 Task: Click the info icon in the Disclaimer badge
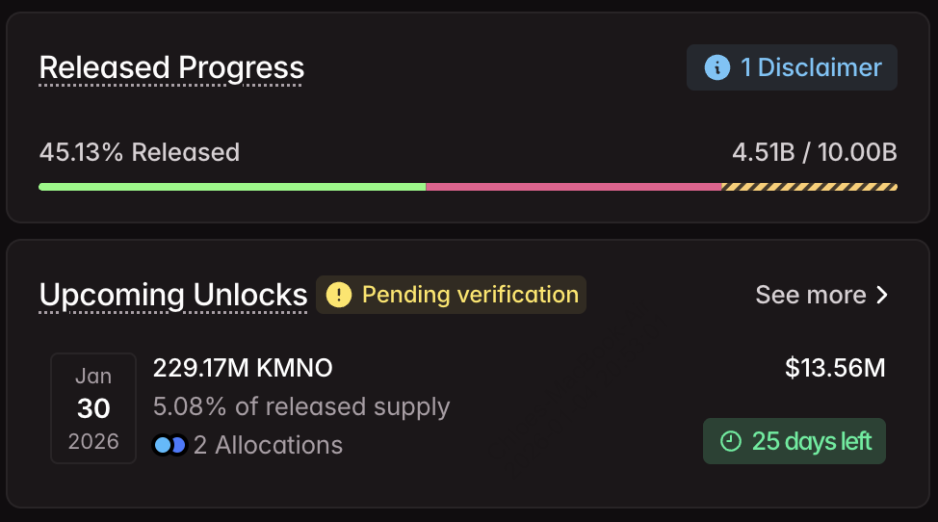pos(717,67)
